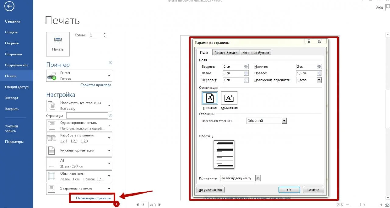This screenshot has height=208, width=390.
Task: Click Отмена in the page setup dialog
Action: (x=313, y=190)
